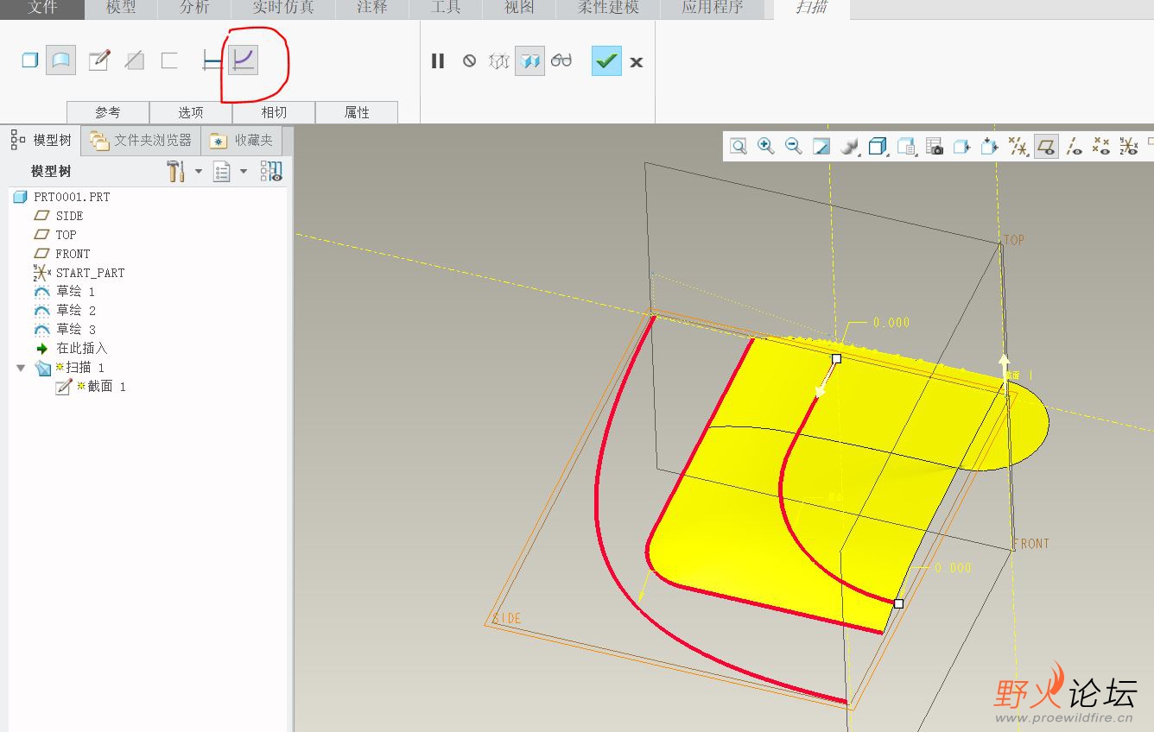This screenshot has height=732, width=1154.
Task: Click the Repaint screen icon
Action: click(x=821, y=147)
